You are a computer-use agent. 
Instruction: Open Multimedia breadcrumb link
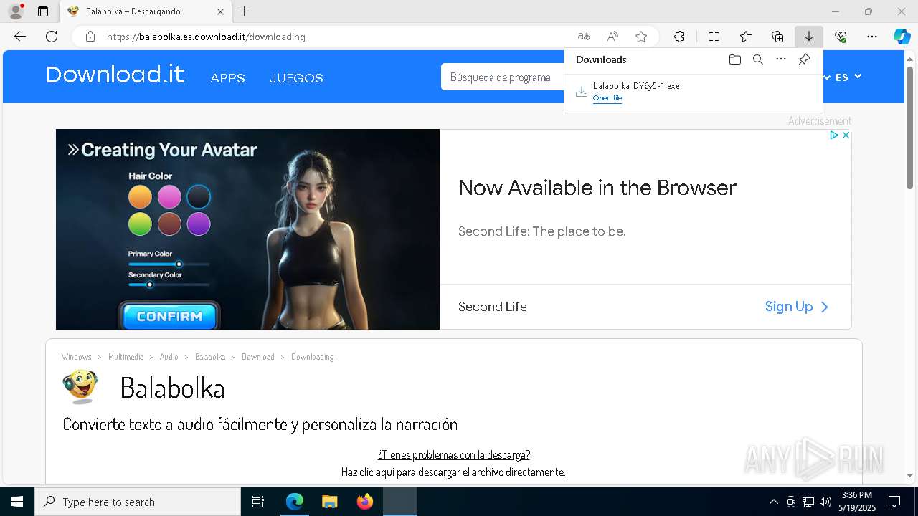coord(126,357)
